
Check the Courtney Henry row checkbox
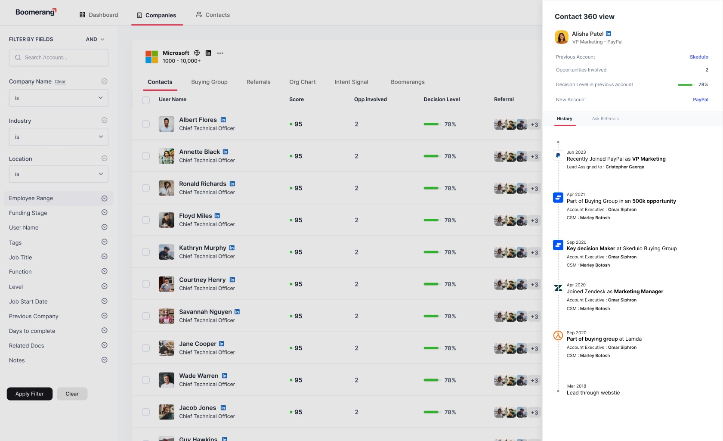146,284
